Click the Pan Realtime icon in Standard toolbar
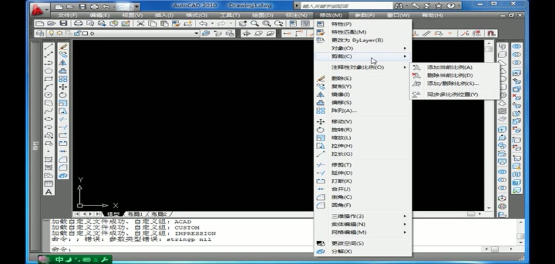Viewport: 555px width, 264px height. [x=242, y=23]
